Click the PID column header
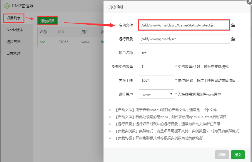Screen dimensions: 252x162 pyautogui.click(x=61, y=32)
